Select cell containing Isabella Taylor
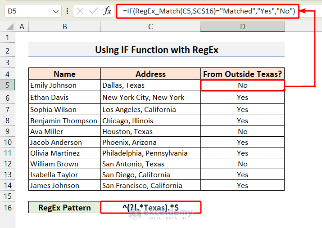322x228 pixels. 65,174
